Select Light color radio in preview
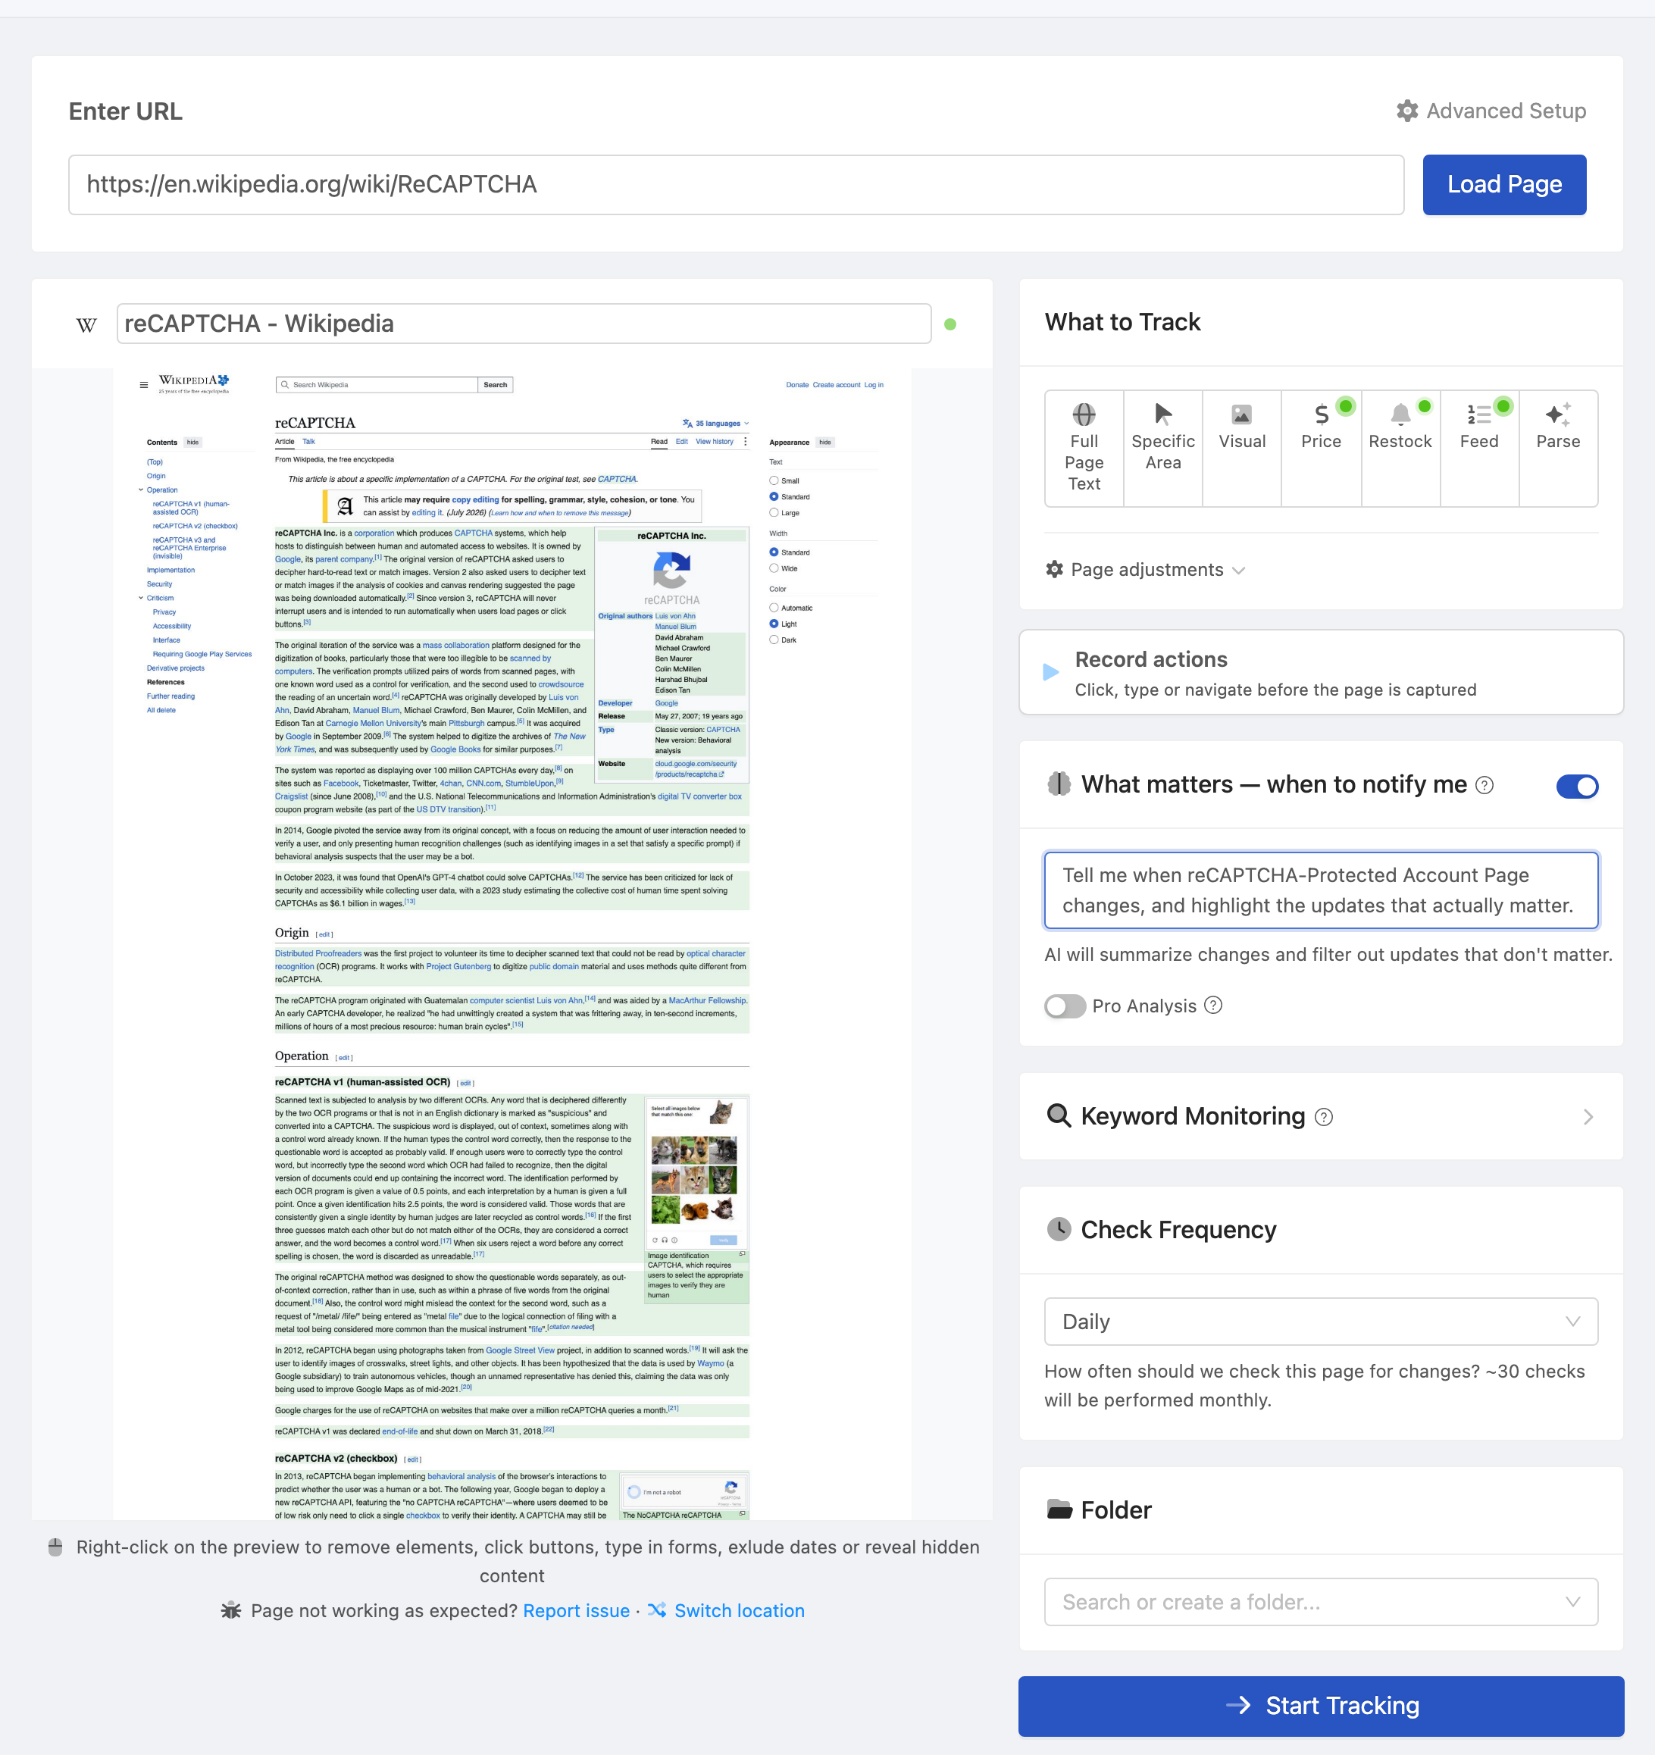The image size is (1655, 1755). point(773,624)
